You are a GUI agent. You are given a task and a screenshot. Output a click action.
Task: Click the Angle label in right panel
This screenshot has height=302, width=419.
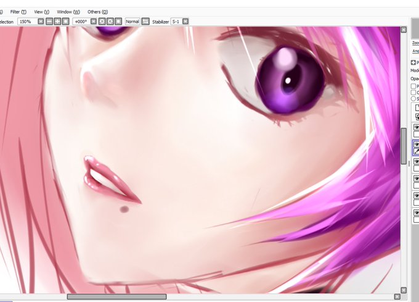click(415, 51)
